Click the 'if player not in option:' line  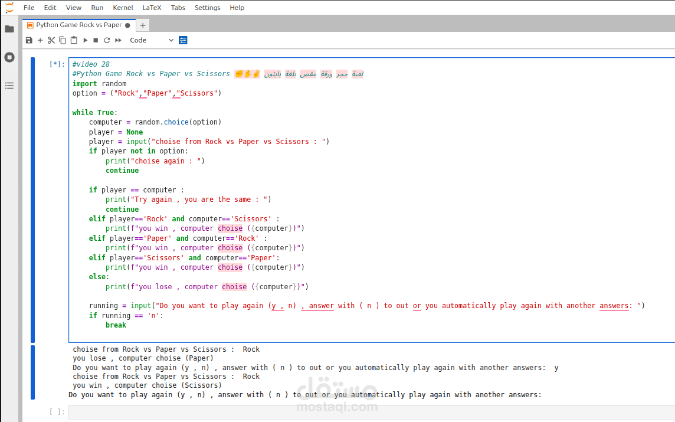coord(139,151)
